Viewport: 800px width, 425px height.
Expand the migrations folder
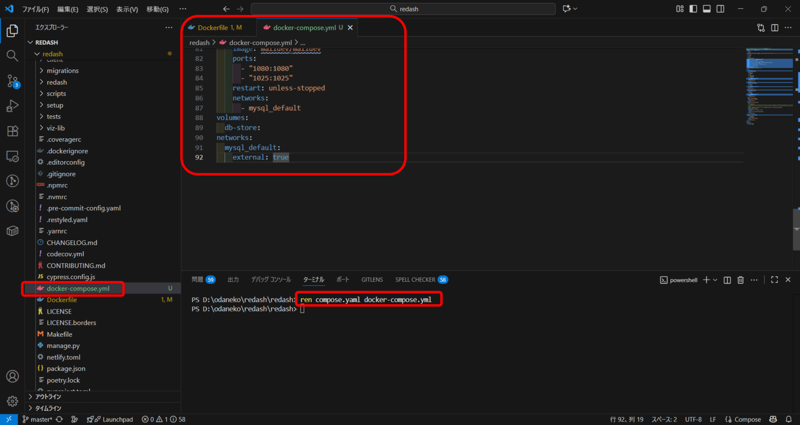[x=62, y=71]
